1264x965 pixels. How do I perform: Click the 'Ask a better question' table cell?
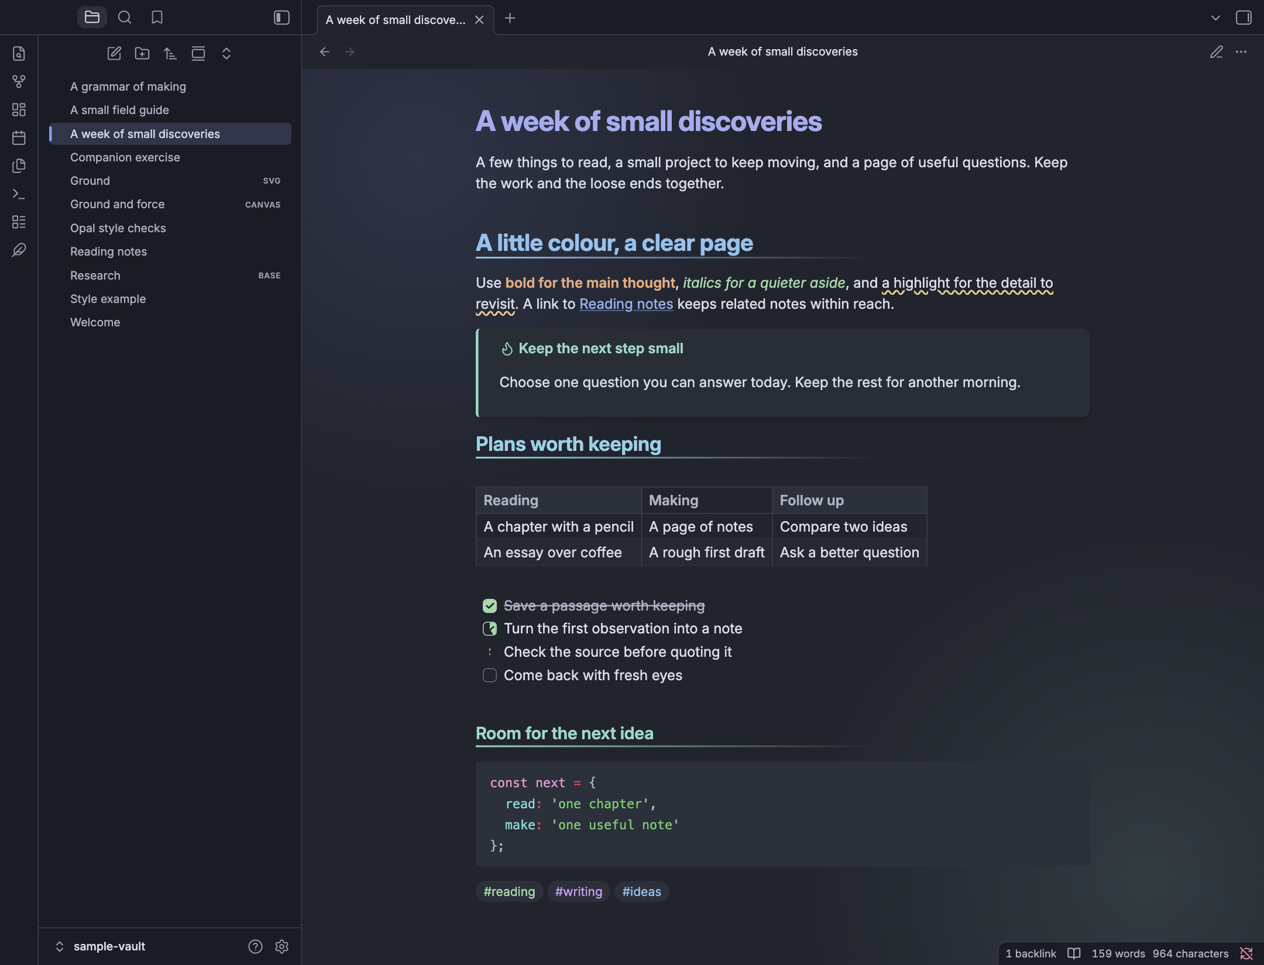(x=849, y=553)
